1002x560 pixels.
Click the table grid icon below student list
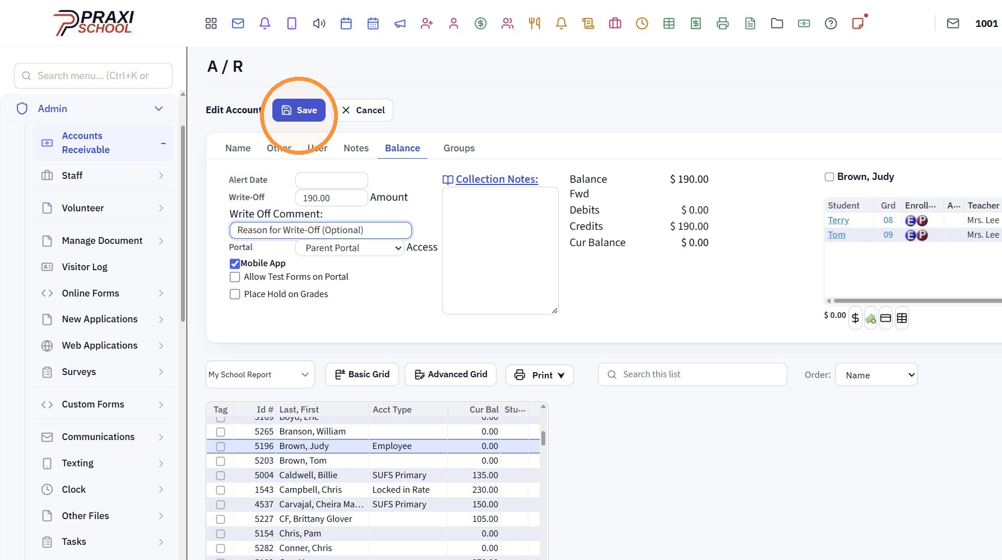[x=902, y=318]
